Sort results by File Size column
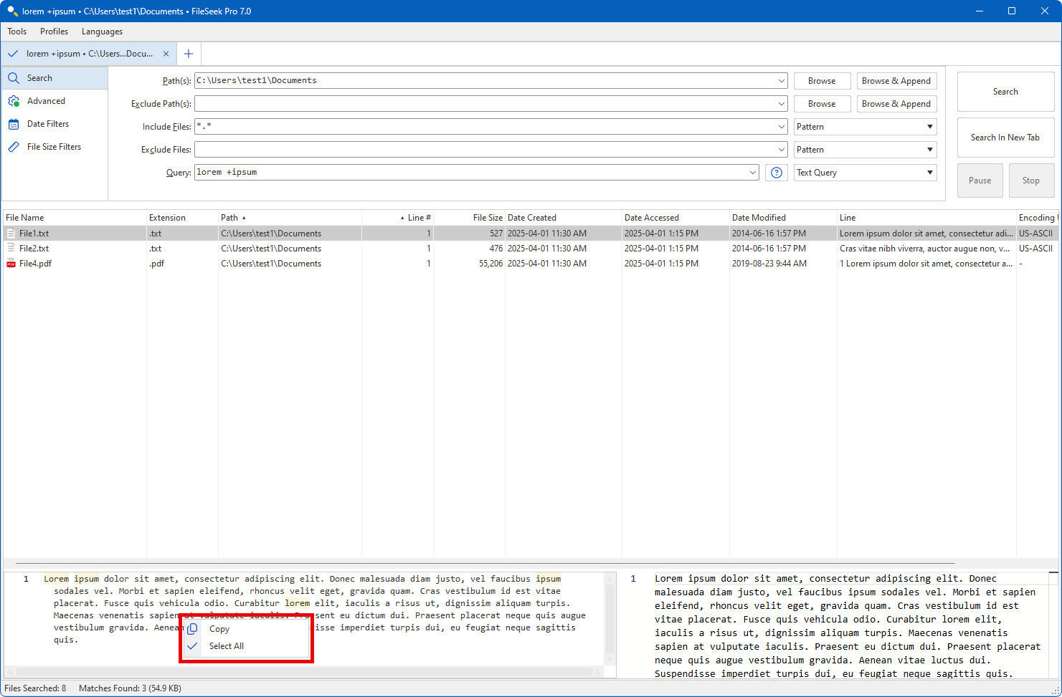Image resolution: width=1062 pixels, height=697 pixels. click(469, 218)
